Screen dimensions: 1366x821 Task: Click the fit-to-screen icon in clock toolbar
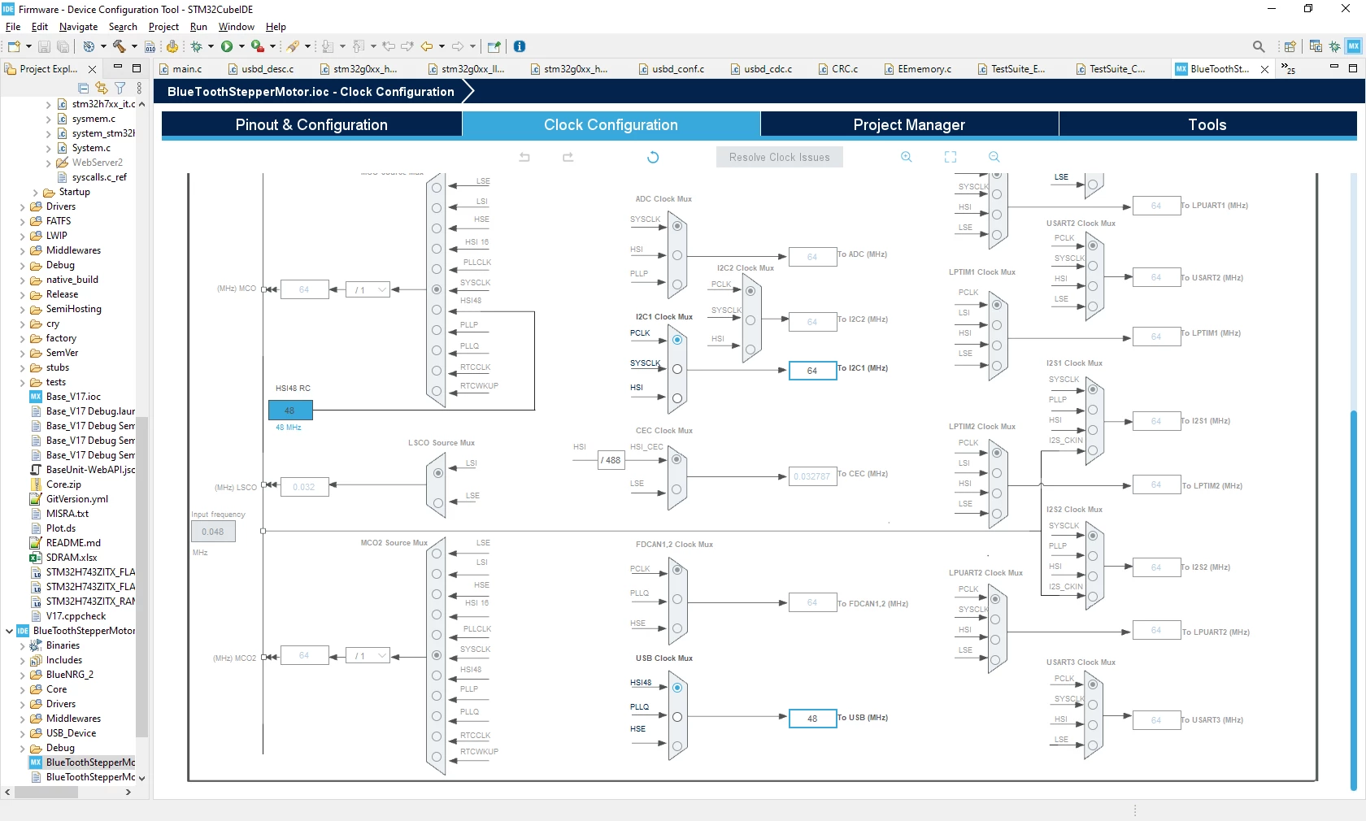pos(950,157)
